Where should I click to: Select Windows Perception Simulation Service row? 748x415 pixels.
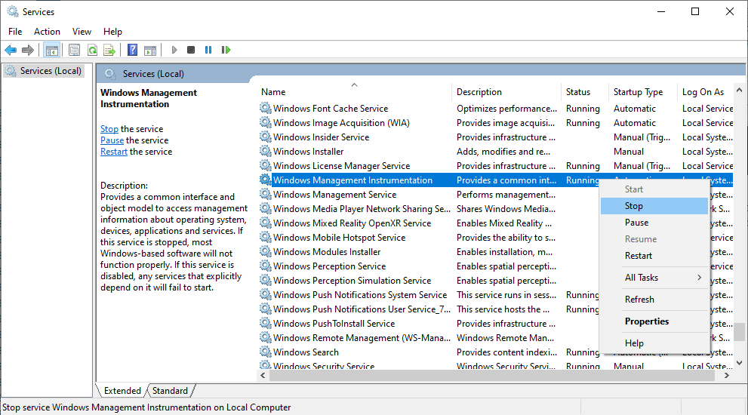tap(429, 280)
